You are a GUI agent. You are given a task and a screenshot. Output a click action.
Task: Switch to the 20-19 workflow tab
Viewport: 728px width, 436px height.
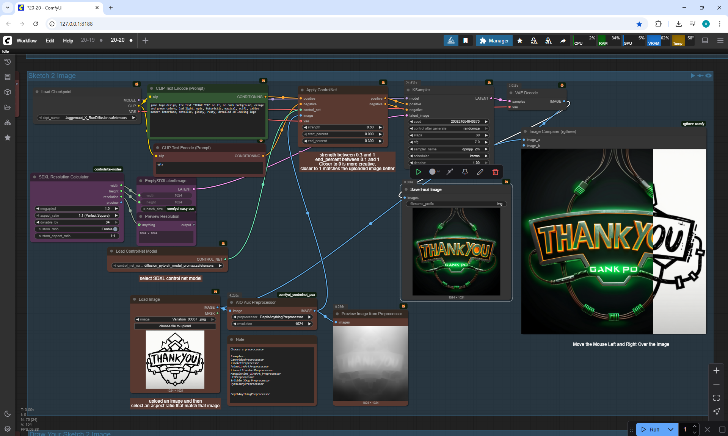click(x=88, y=40)
